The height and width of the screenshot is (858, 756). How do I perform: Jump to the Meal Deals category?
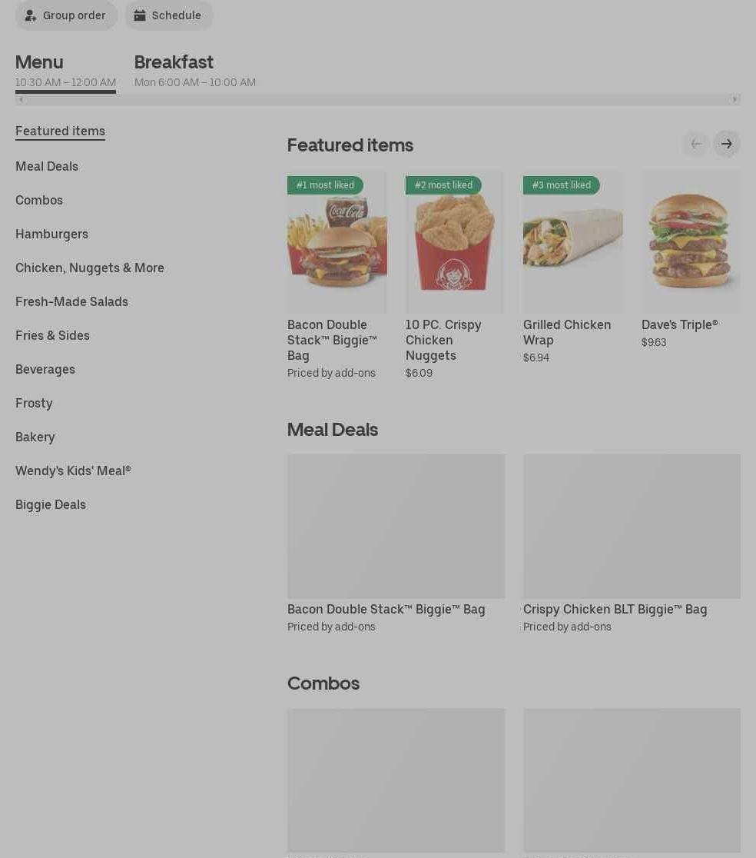coord(47,166)
